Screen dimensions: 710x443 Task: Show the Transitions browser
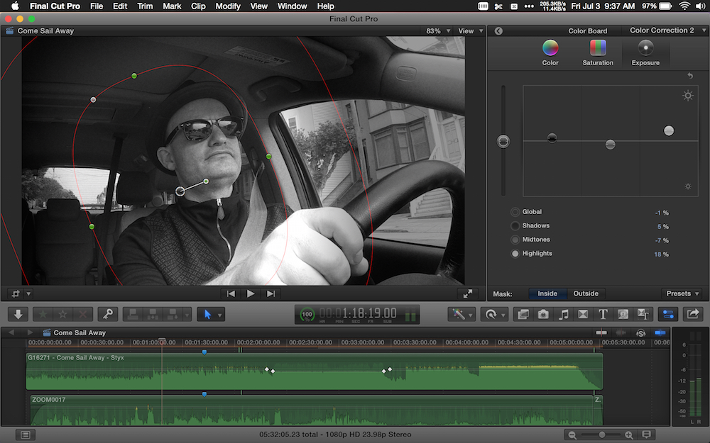[583, 314]
